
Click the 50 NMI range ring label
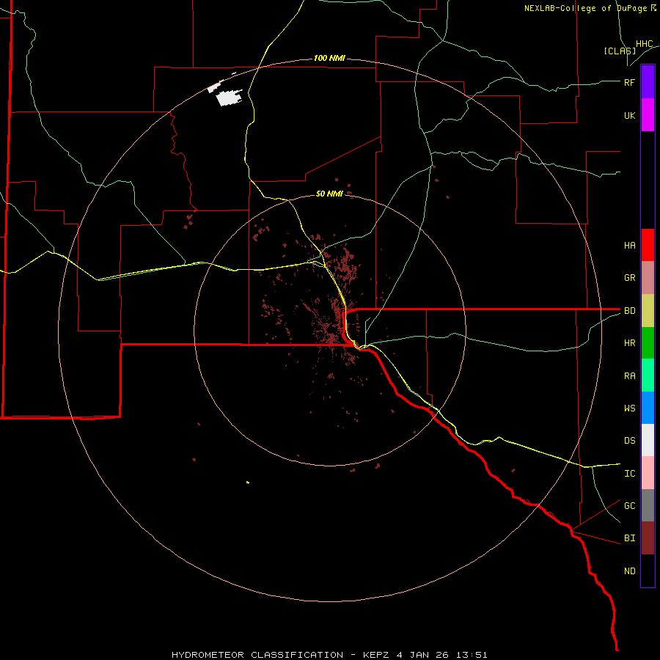coord(329,194)
